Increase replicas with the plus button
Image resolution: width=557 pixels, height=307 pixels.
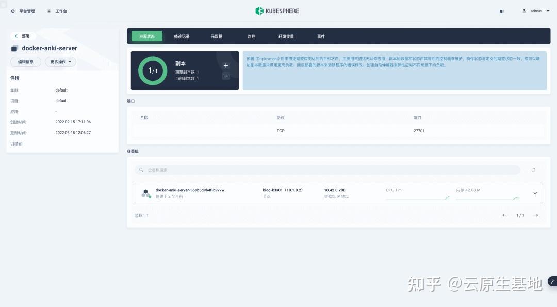[x=226, y=65]
